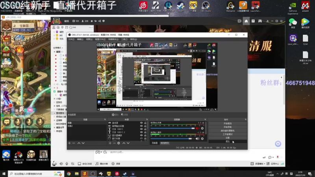Move source down with the Sources down arrow
This screenshot has height=177, width=315.
click(128, 143)
